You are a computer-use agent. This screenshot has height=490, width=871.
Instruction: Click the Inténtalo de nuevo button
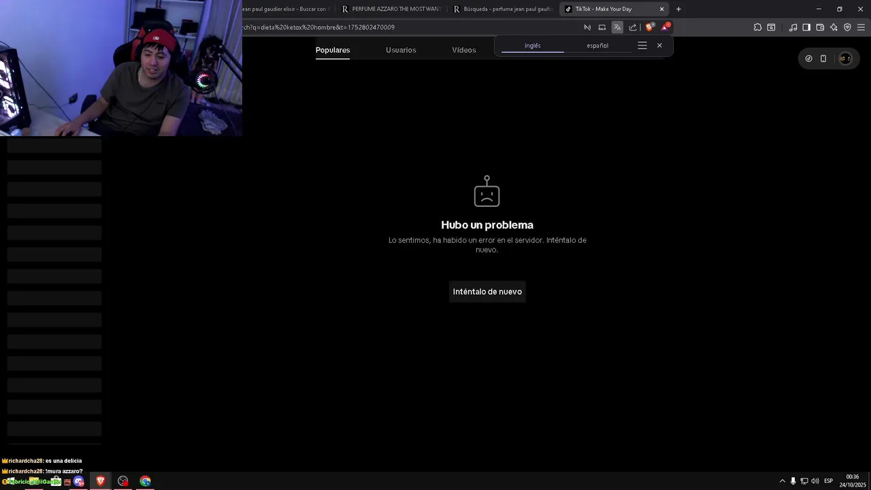point(487,291)
